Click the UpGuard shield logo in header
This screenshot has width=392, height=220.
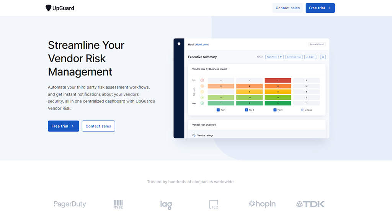[x=48, y=8]
